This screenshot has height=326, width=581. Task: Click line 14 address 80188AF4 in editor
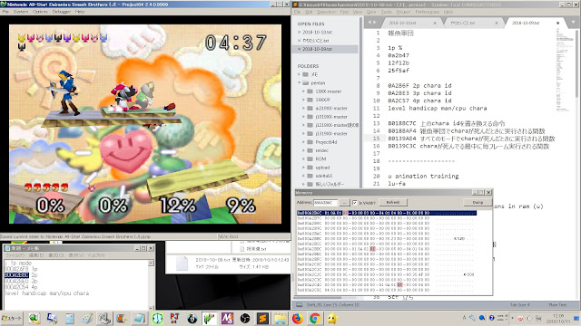401,131
